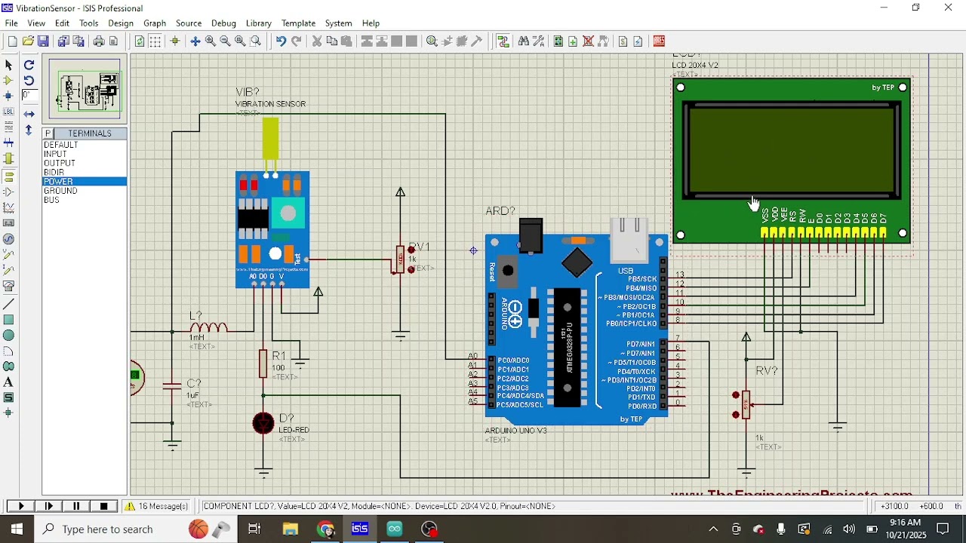Rotate anti-clockwise with the arrow icon
Image resolution: width=966 pixels, height=543 pixels.
pyautogui.click(x=29, y=81)
